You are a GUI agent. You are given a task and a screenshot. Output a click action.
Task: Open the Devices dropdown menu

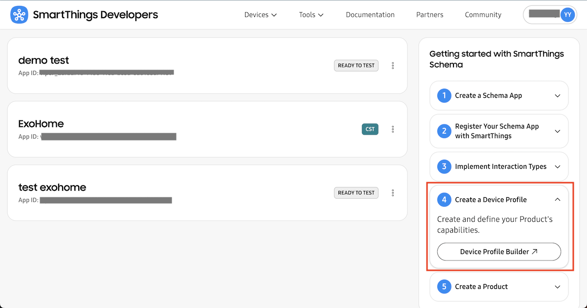(261, 15)
